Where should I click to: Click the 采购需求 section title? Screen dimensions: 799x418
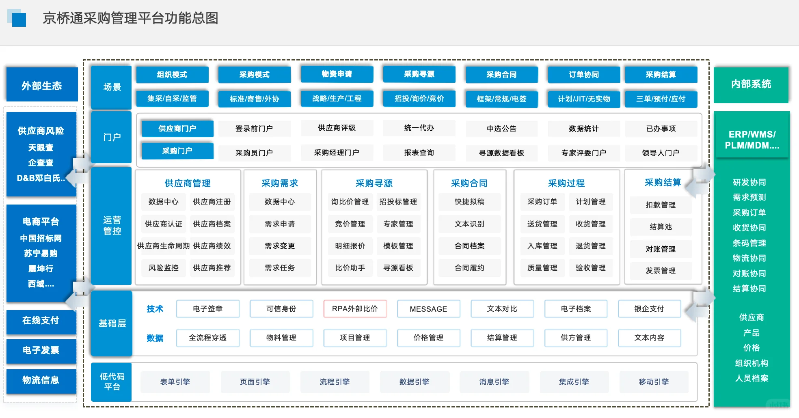pos(280,183)
